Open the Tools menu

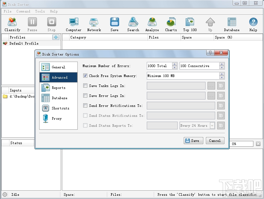[40, 11]
